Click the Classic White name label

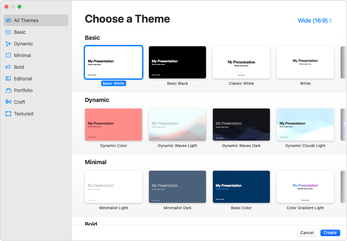pos(241,84)
